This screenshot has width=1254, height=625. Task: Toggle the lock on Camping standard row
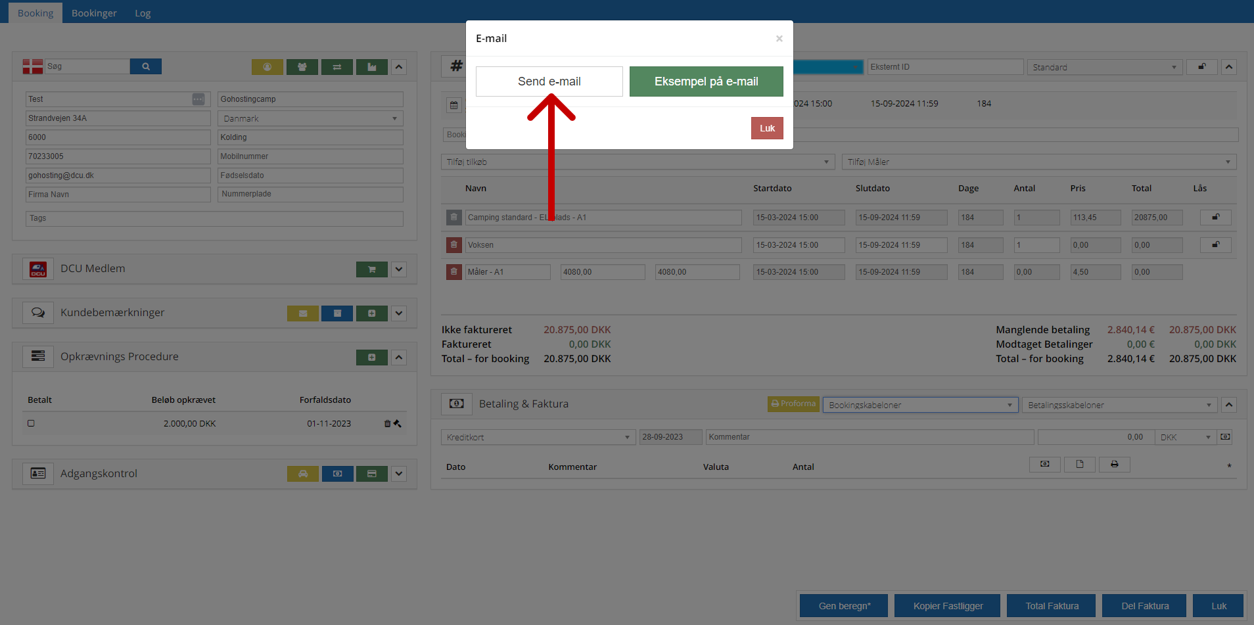1215,218
